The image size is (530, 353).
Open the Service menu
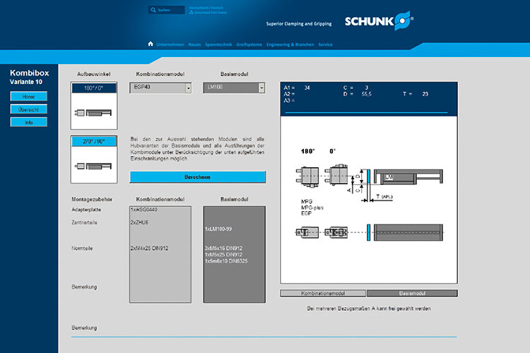coord(325,44)
